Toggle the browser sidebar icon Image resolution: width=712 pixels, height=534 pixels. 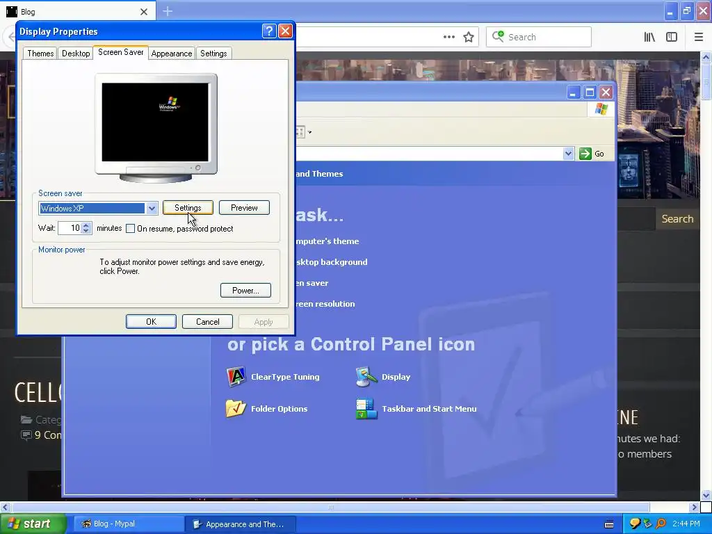point(672,38)
